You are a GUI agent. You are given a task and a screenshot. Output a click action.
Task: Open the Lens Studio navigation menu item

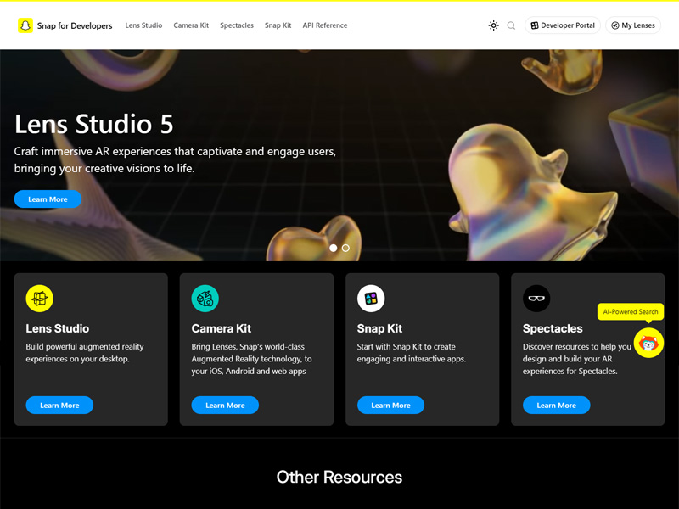[x=143, y=25]
